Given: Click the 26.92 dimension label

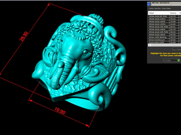Looking at the screenshot, I should tap(24, 36).
